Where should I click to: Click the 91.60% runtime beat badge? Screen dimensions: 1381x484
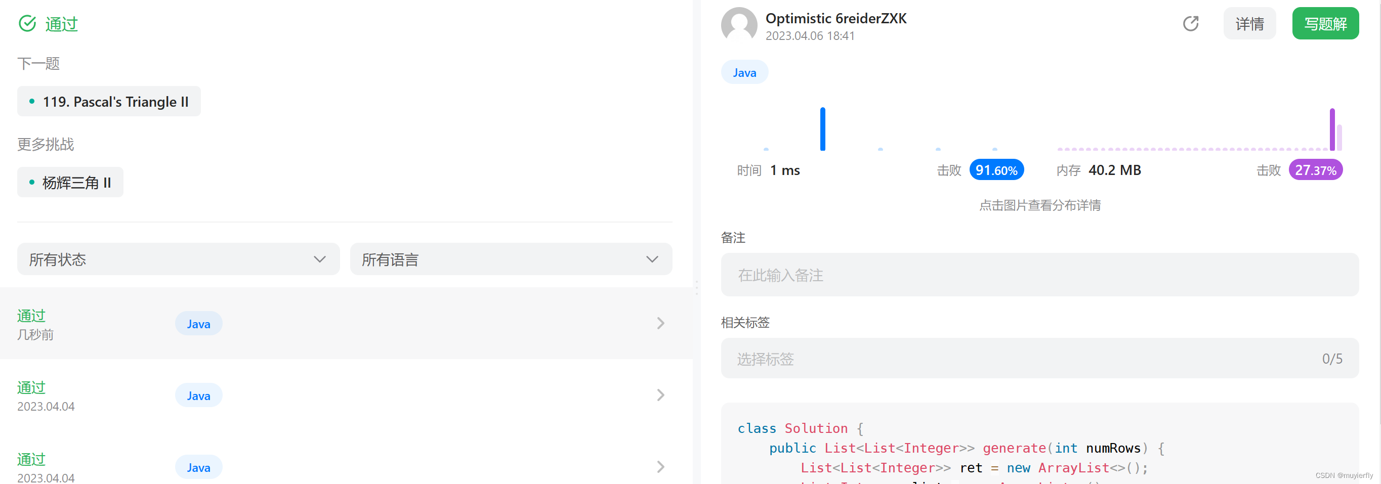tap(996, 170)
